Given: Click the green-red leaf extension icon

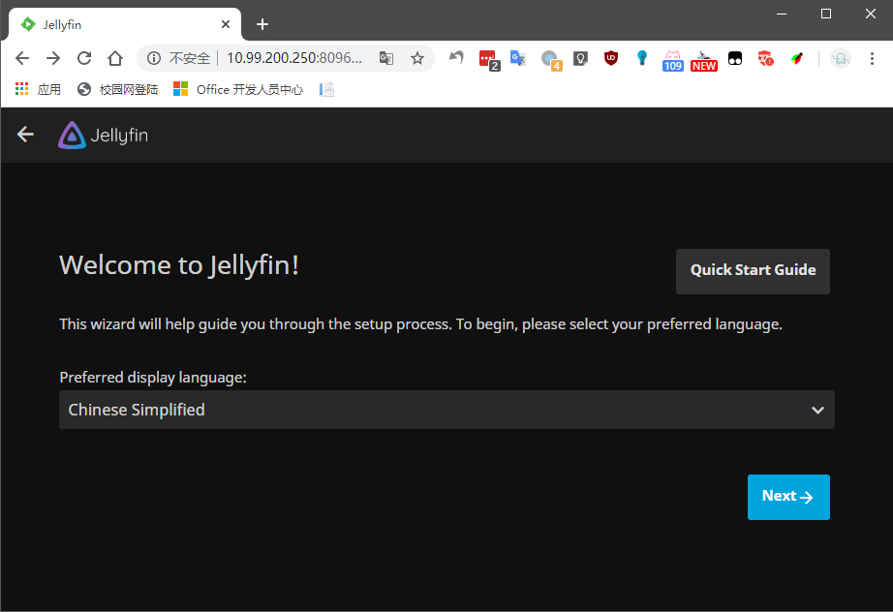Looking at the screenshot, I should 797,58.
